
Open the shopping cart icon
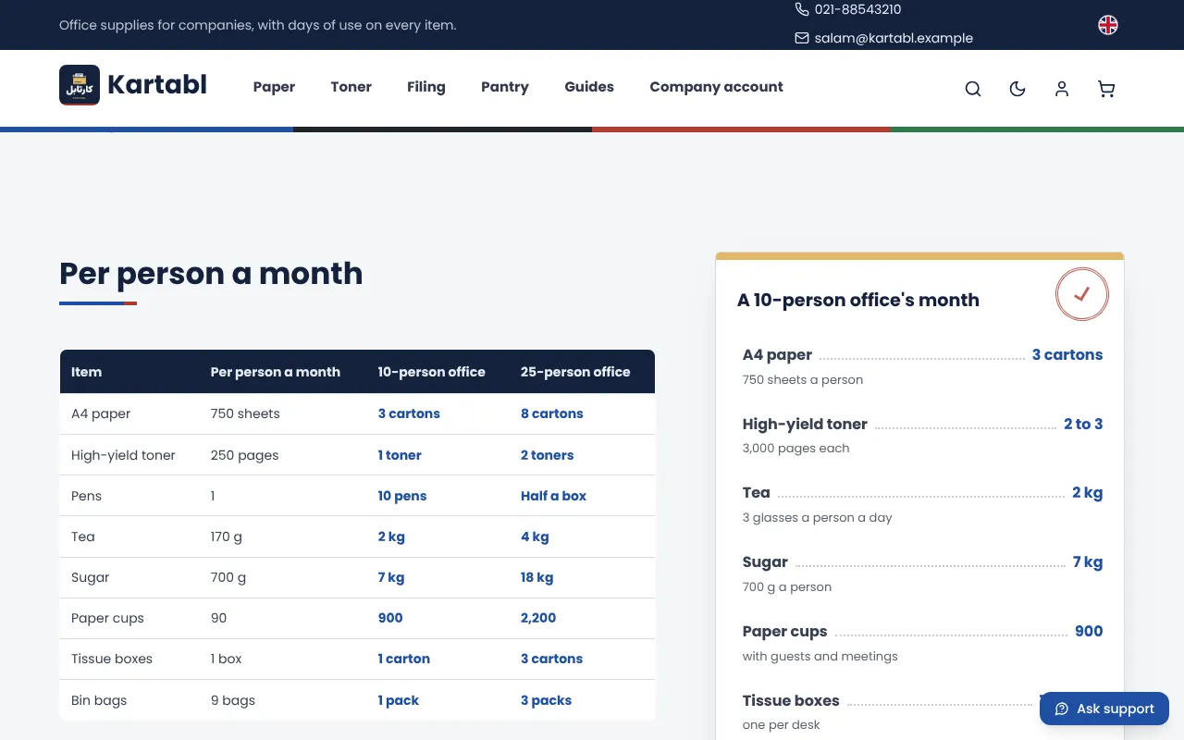click(x=1106, y=89)
